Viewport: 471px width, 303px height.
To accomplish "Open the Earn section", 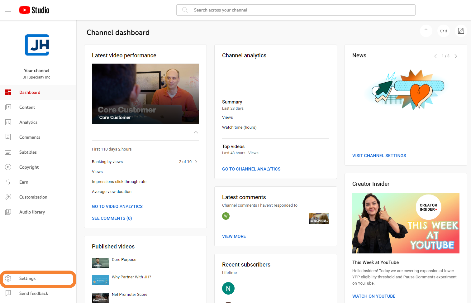I will (38, 182).
